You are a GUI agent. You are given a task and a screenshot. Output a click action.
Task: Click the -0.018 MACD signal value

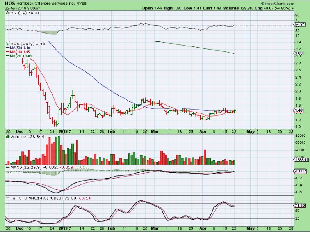click(66, 167)
